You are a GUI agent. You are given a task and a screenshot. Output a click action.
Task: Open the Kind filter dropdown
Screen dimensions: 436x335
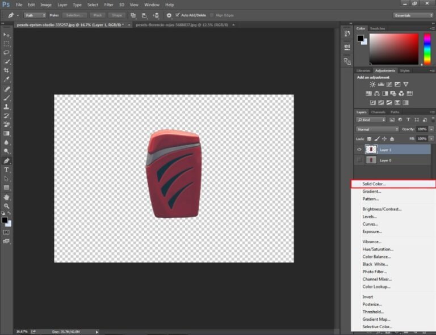coord(371,120)
